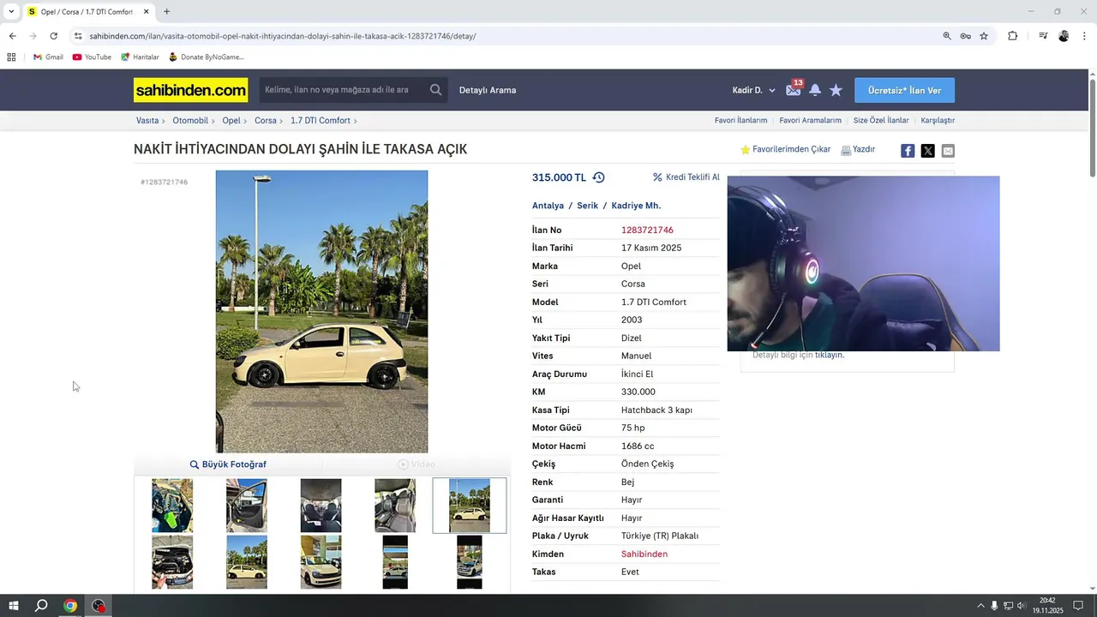Screen dimensions: 1097x617
Task: Open the messages envelope icon with 13 badge
Action: pyautogui.click(x=794, y=89)
